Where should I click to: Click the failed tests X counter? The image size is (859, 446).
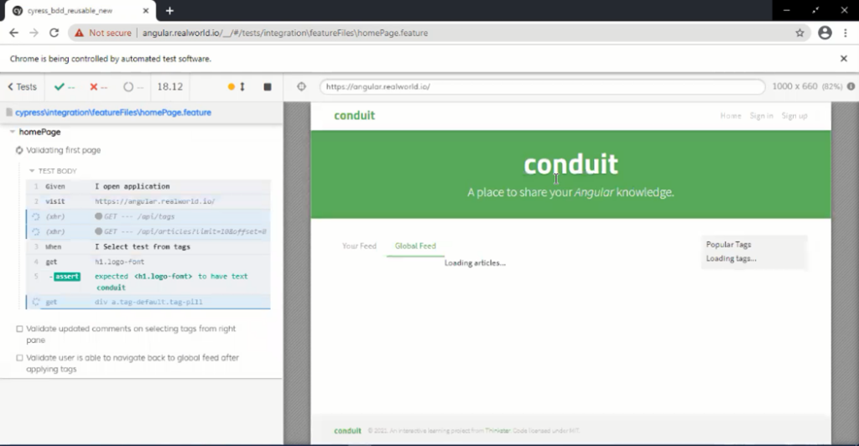pyautogui.click(x=99, y=86)
